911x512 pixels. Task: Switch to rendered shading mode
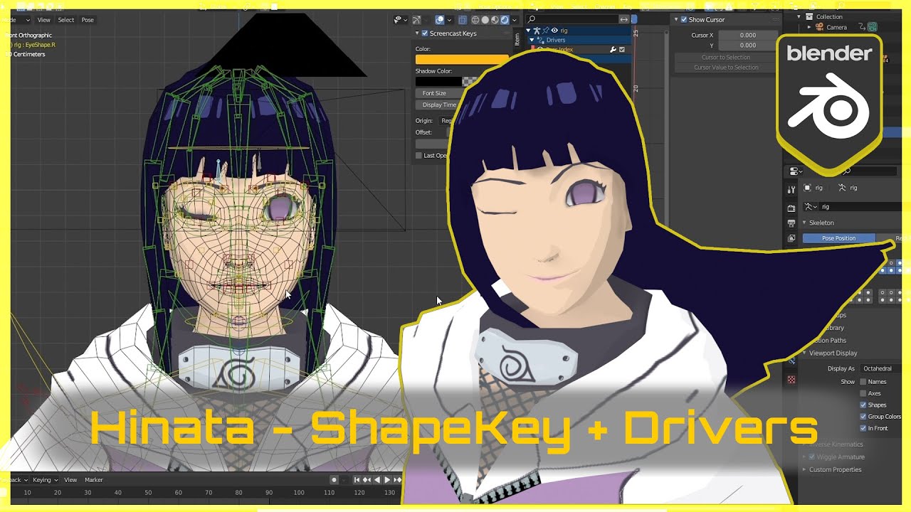pos(505,20)
